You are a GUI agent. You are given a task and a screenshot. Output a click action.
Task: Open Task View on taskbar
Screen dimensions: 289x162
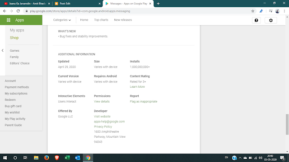coord(25,158)
